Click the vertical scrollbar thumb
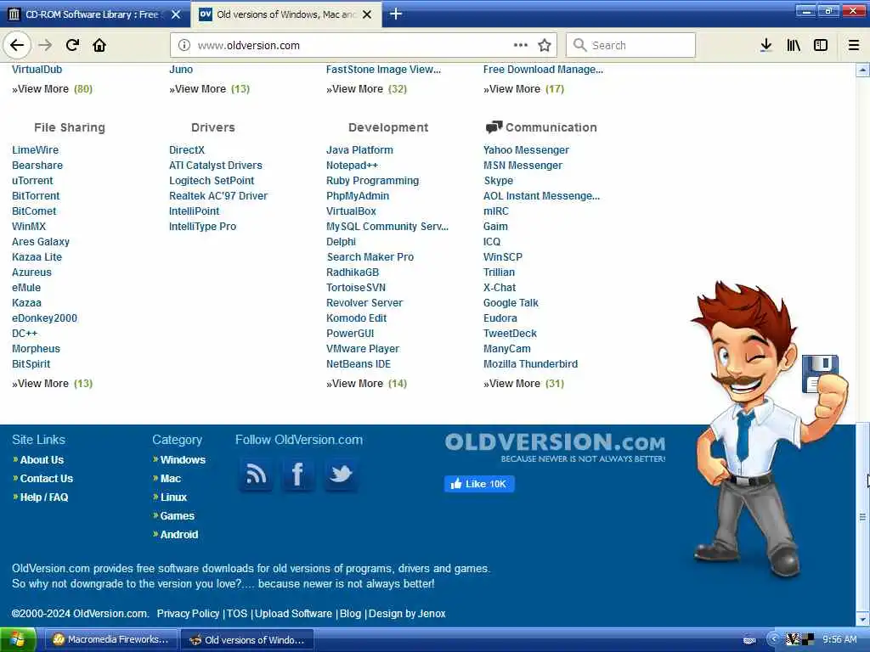 [x=862, y=517]
